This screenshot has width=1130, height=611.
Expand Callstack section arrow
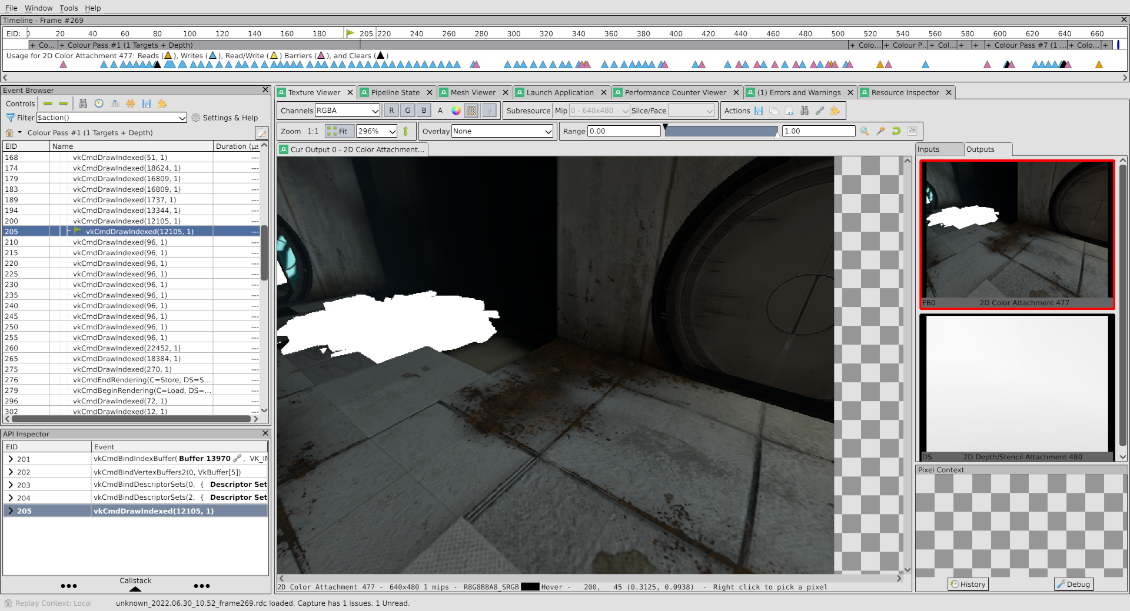[135, 589]
